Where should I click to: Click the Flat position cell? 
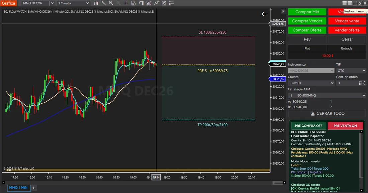(x=307, y=48)
